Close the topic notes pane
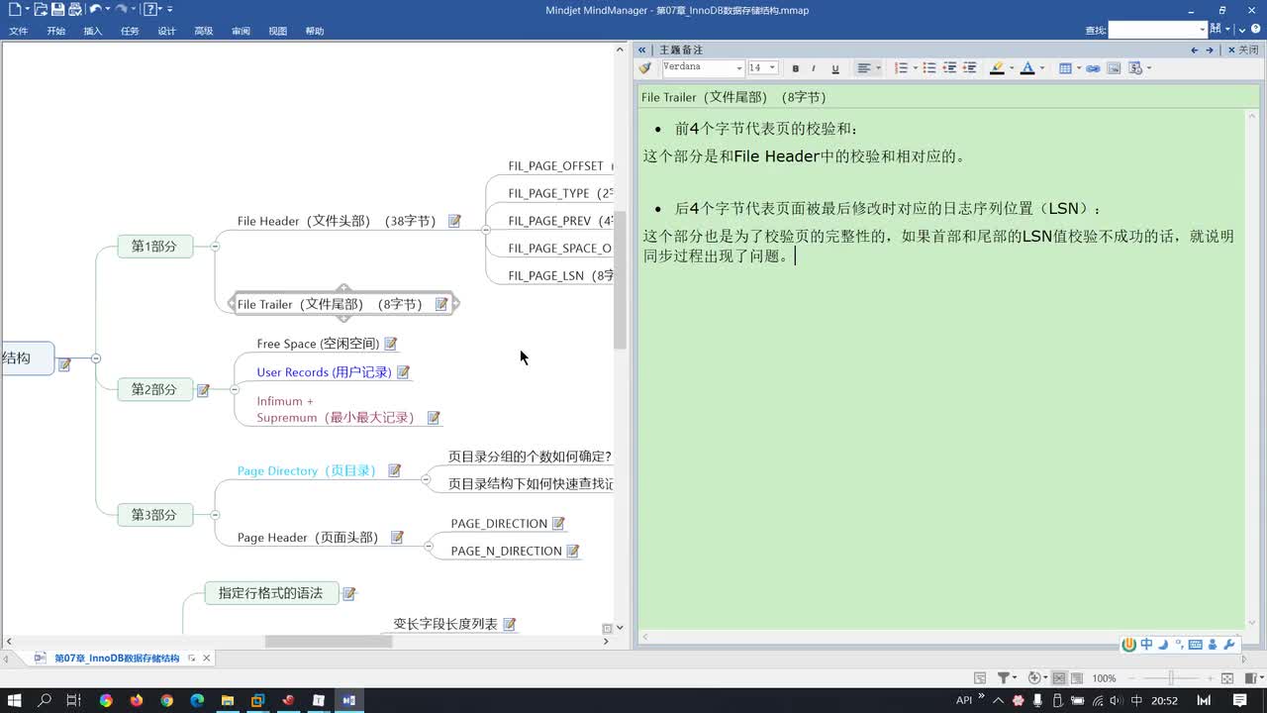 tap(1244, 50)
